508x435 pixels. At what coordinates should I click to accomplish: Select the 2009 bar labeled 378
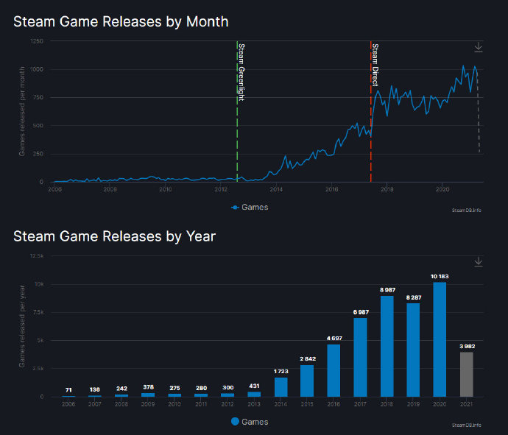pos(148,395)
